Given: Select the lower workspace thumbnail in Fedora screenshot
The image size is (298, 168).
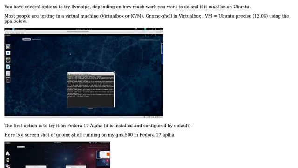Looking at the screenshot, I should click(103, 163).
